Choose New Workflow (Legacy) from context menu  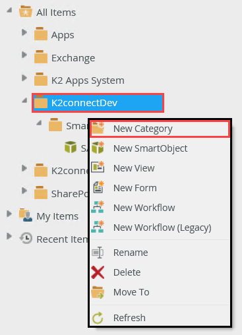(162, 228)
